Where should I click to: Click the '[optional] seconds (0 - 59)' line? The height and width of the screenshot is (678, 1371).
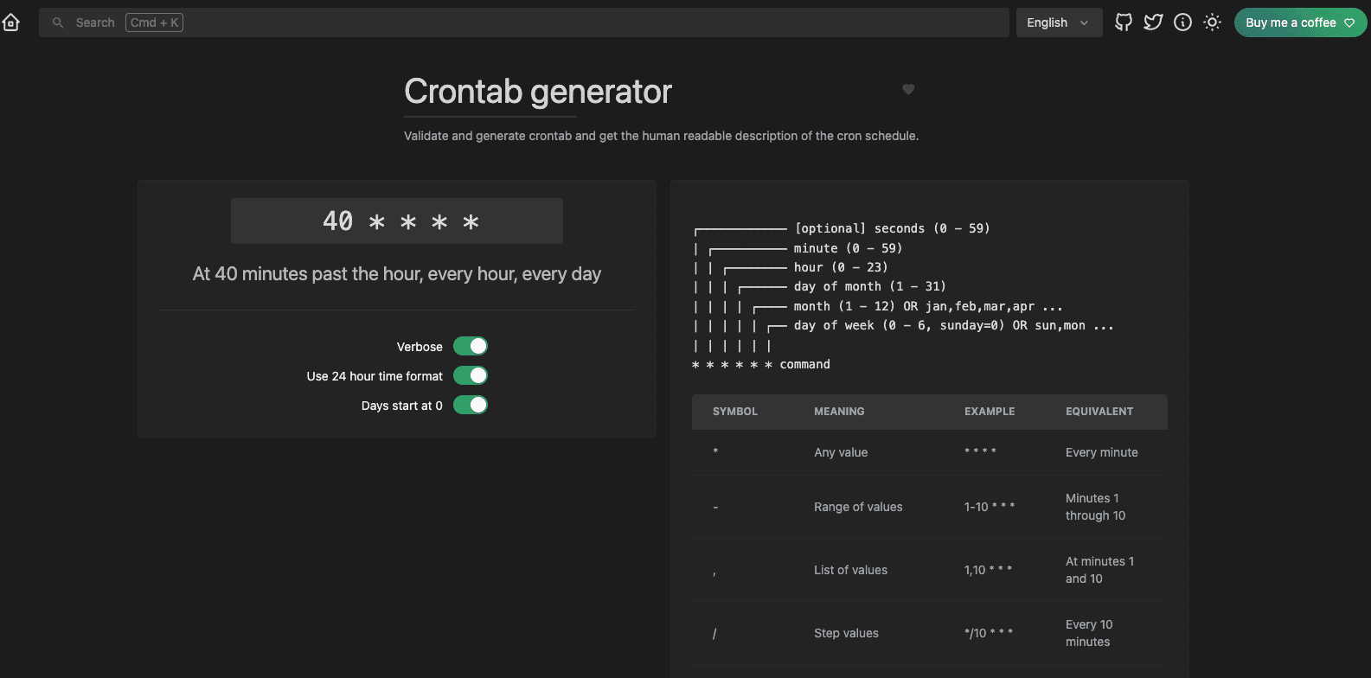point(892,228)
